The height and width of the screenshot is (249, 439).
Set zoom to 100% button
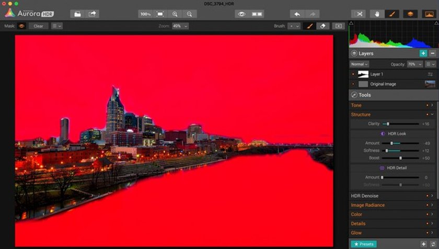(145, 14)
